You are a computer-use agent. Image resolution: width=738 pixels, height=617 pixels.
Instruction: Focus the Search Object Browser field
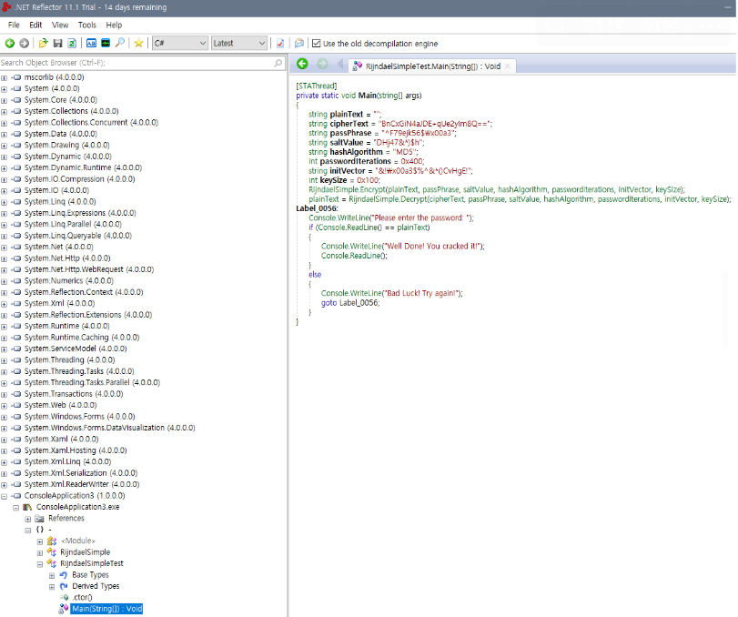tap(136, 63)
